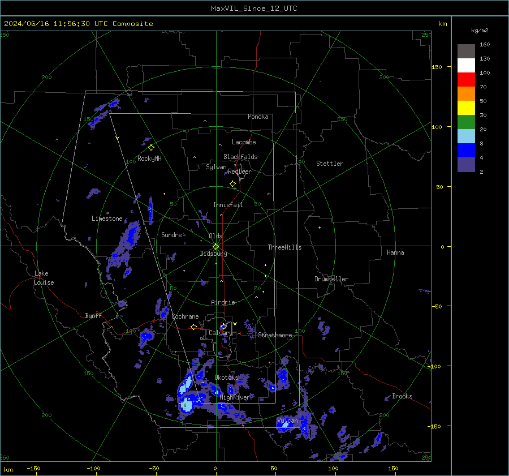Click the dark purple 2-4 legend swatch
Screen dimensions: 509x476
pyautogui.click(x=466, y=164)
